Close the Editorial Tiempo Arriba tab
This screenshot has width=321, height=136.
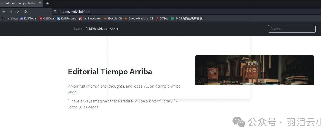tap(40, 3)
